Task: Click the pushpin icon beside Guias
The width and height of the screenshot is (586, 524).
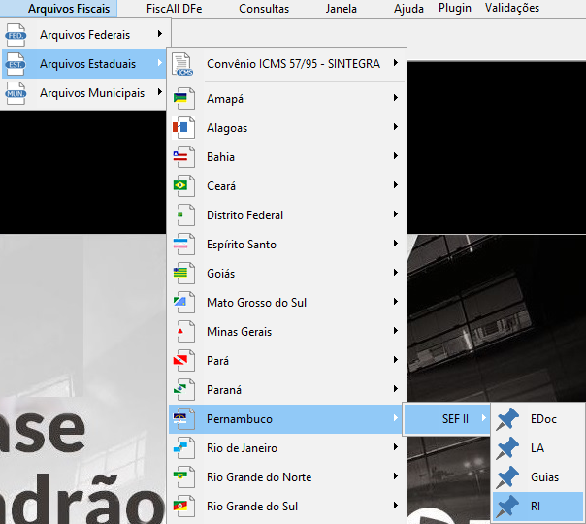Action: 507,477
